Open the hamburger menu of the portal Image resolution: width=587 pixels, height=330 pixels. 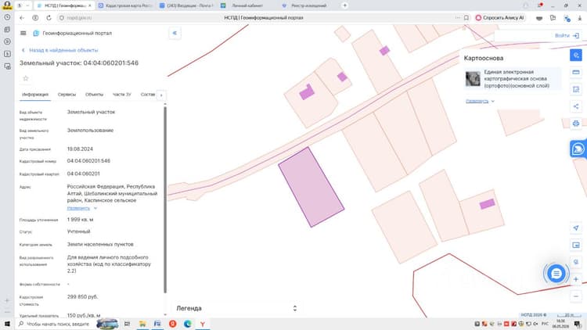pyautogui.click(x=23, y=33)
